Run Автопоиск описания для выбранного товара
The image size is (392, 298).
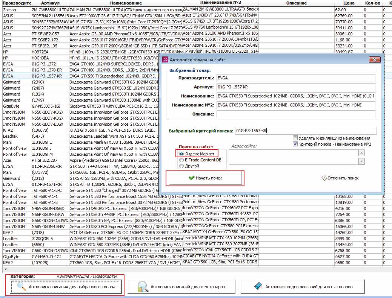(x=66, y=287)
